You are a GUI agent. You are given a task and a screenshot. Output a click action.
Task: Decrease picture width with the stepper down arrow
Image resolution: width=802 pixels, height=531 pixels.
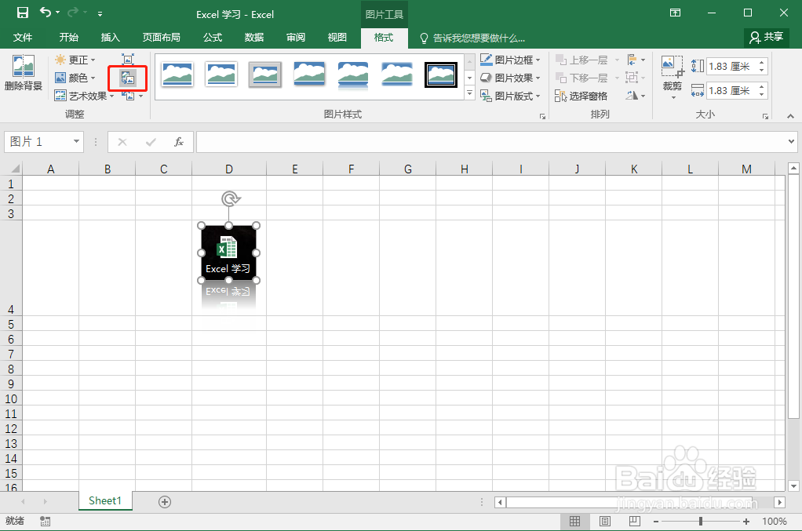pyautogui.click(x=762, y=95)
